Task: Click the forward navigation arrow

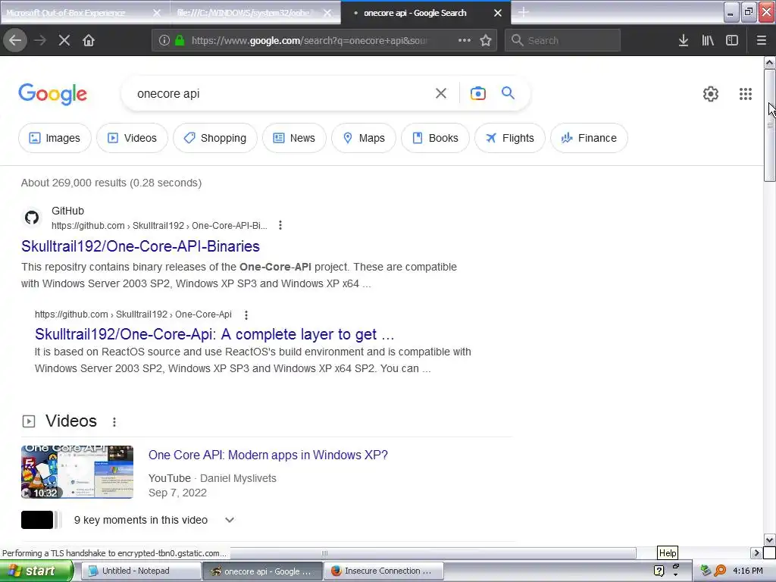Action: [40, 40]
